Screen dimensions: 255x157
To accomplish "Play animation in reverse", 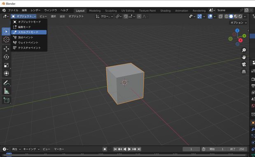I will point(124,149).
